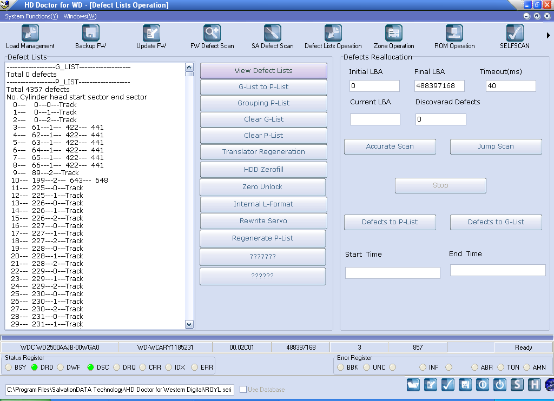
Task: Start an Accurate Scan
Action: [x=390, y=146]
